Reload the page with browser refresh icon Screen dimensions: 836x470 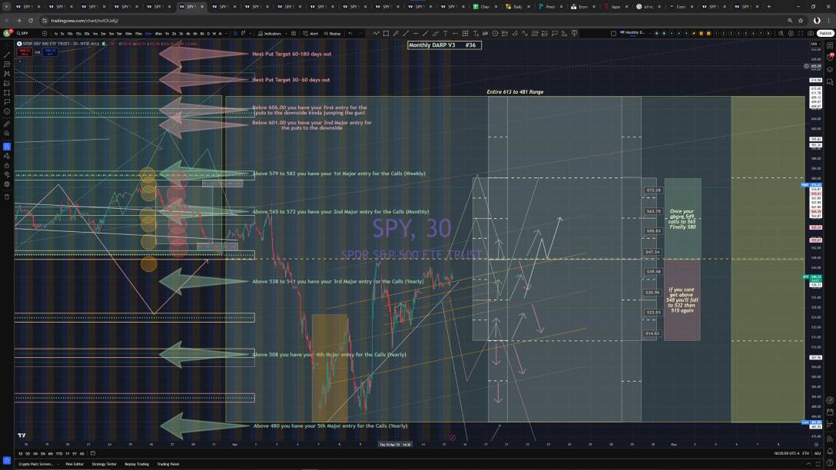[31, 20]
